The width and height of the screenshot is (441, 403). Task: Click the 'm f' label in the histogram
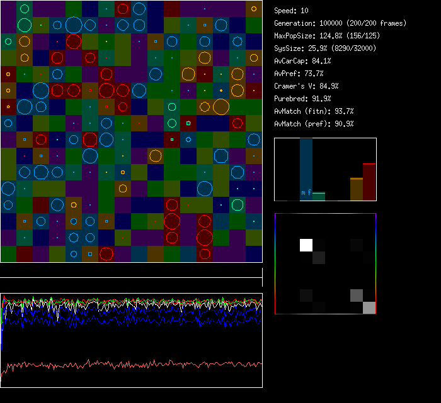tap(306, 192)
